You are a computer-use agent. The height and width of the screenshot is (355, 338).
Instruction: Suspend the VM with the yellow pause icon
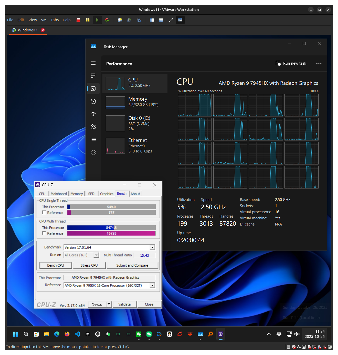88,20
